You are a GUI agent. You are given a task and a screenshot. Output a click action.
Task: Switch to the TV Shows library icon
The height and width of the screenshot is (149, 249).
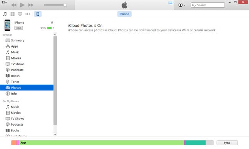click(20, 14)
